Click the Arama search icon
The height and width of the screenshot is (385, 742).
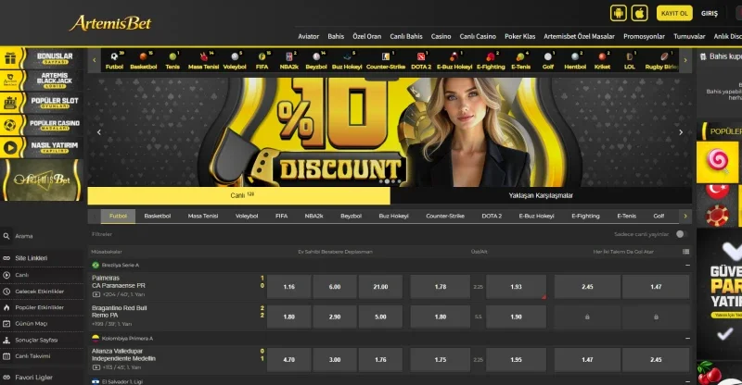tap(6, 236)
